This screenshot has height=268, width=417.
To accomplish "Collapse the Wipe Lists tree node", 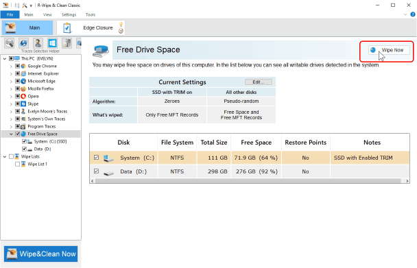I will 5,156.
